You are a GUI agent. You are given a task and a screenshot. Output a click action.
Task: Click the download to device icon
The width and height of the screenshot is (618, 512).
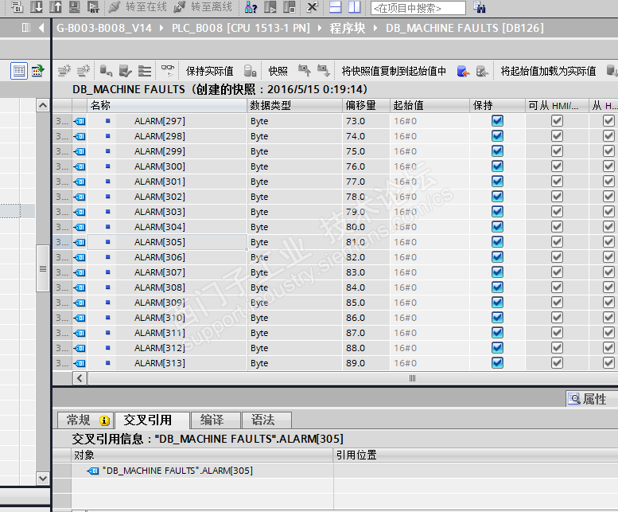click(x=37, y=6)
